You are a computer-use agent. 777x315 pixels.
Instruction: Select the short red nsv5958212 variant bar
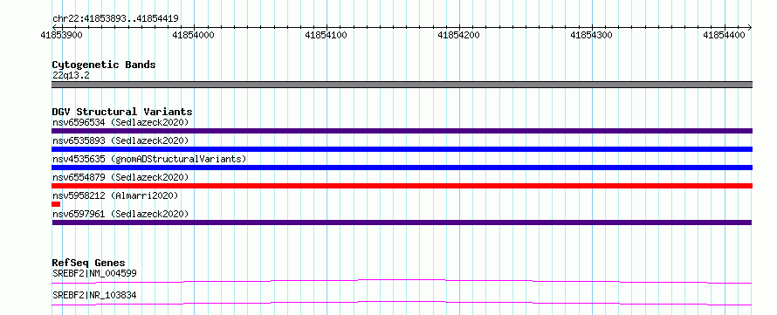[x=56, y=204]
